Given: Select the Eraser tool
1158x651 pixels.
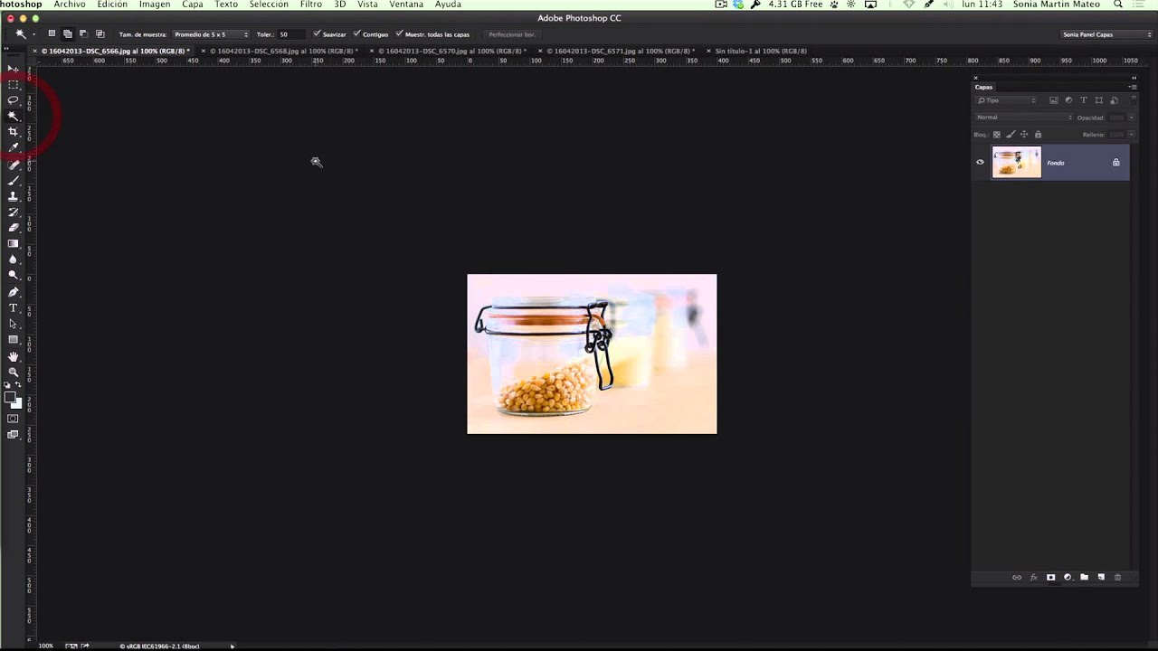Looking at the screenshot, I should [x=13, y=228].
